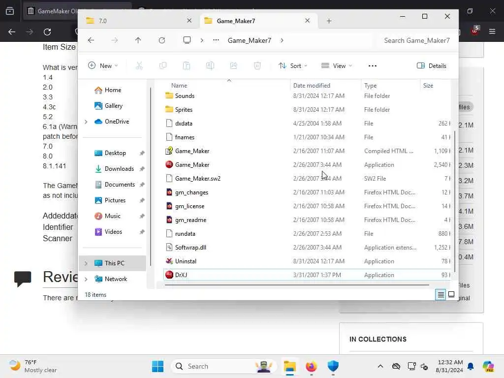Refresh the Game_Maker7 folder view
504x378 pixels.
point(161,40)
